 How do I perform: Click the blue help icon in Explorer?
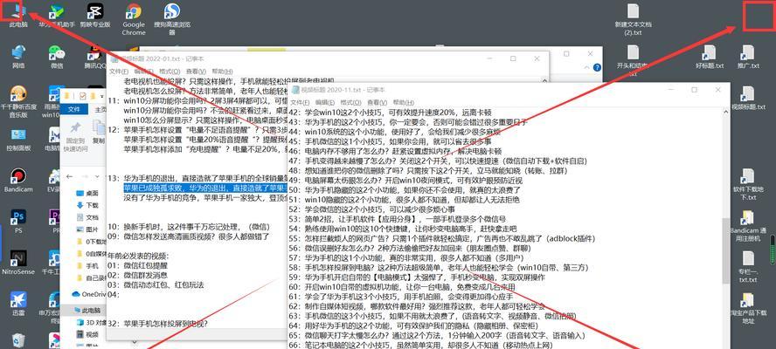pyautogui.click(x=597, y=67)
